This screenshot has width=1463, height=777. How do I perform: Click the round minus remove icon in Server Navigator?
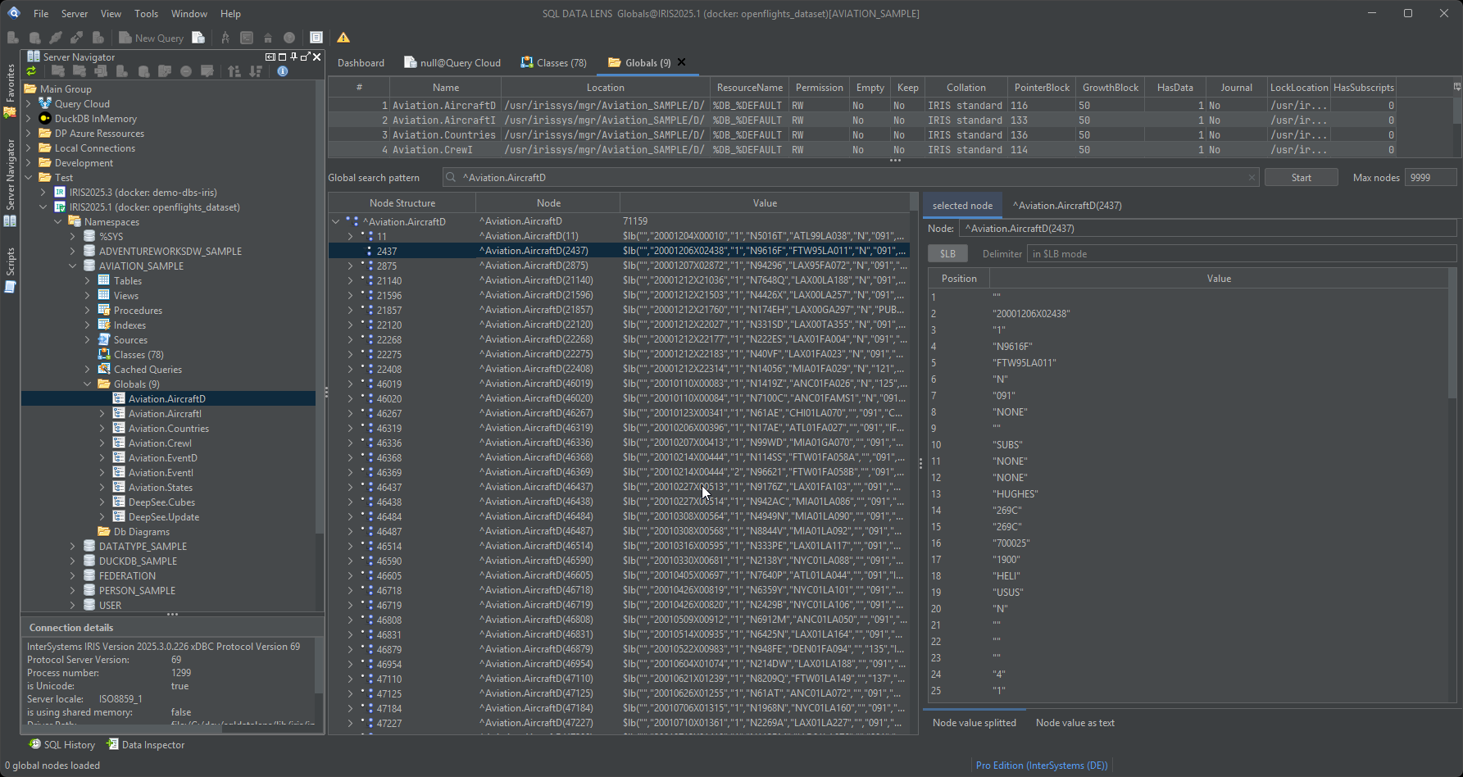click(x=186, y=71)
